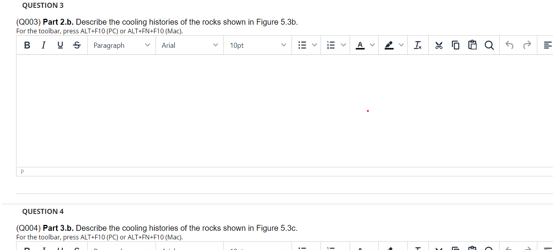The image size is (553, 250).
Task: Open the Find and Replace magnifier icon
Action: coord(489,45)
